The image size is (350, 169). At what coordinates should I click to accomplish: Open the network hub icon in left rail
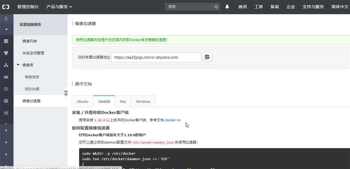(6, 113)
